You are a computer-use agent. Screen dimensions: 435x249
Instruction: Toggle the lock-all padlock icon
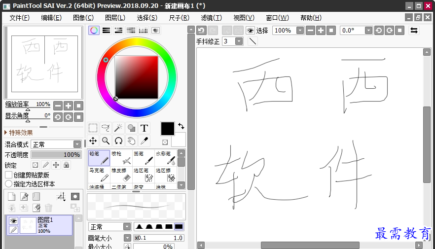point(66,165)
